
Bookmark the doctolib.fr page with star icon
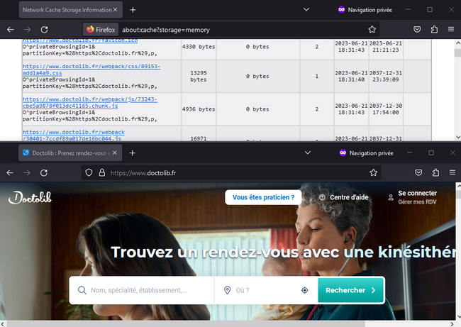point(373,172)
